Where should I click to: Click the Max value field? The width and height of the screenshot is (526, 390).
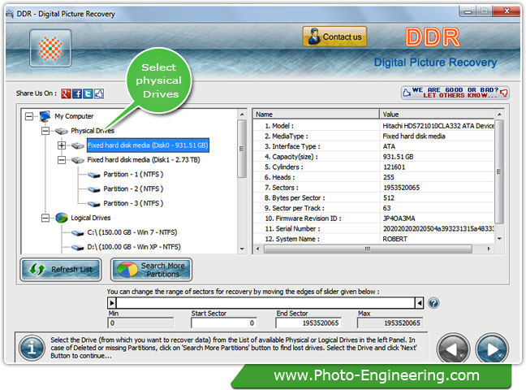390,323
